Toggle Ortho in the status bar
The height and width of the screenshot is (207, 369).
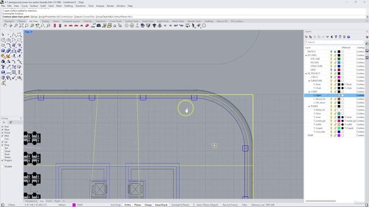(x=127, y=205)
